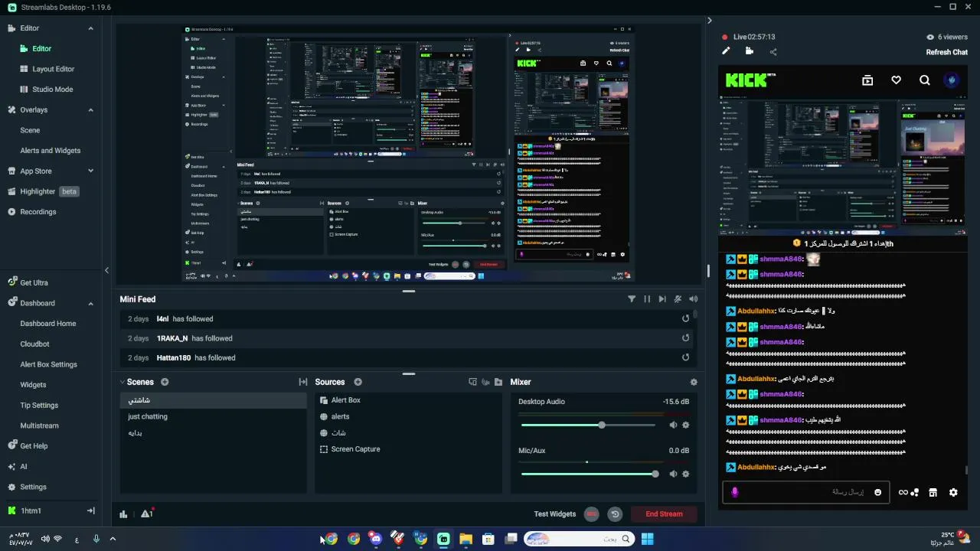Mute Desktop Audio speaker icon
980x551 pixels.
pos(673,425)
